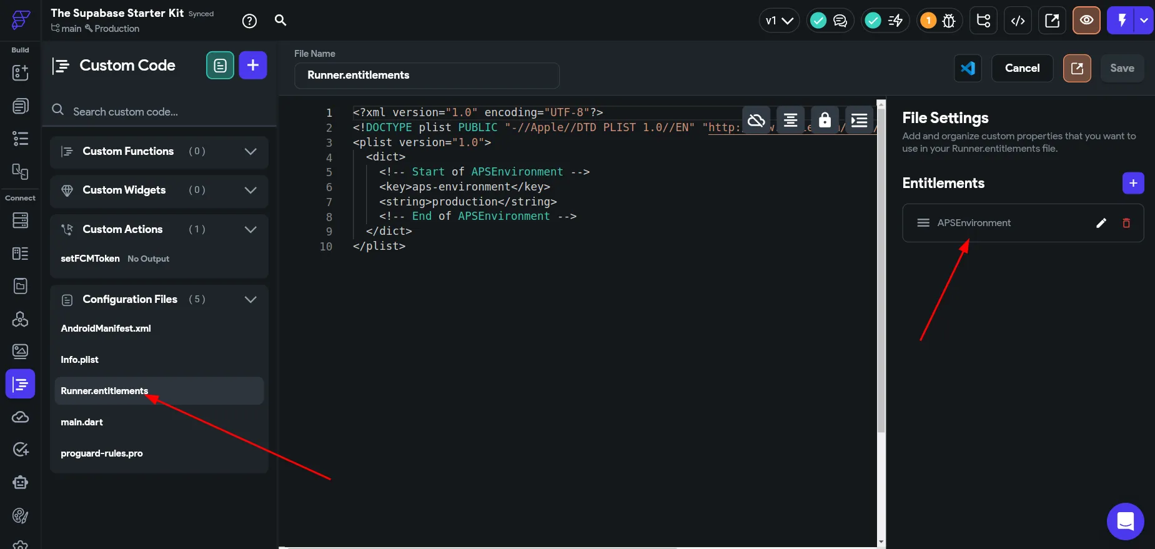Open the help question mark icon
The image size is (1155, 549).
[x=249, y=21]
